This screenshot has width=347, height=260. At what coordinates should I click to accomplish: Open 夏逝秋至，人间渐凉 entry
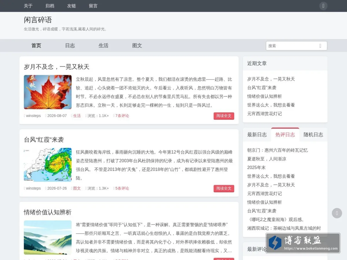267,159
